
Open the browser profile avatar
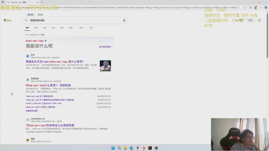(256, 7)
